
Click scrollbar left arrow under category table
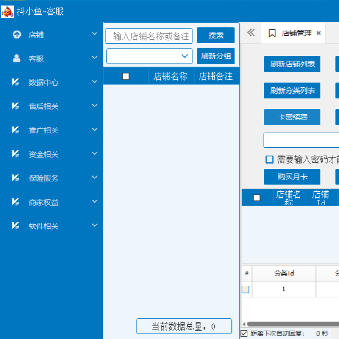click(x=244, y=324)
